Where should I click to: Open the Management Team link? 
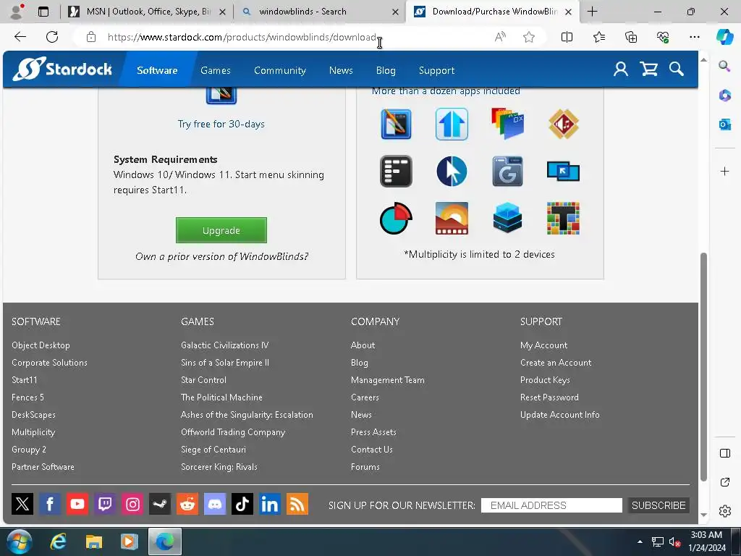(x=388, y=379)
